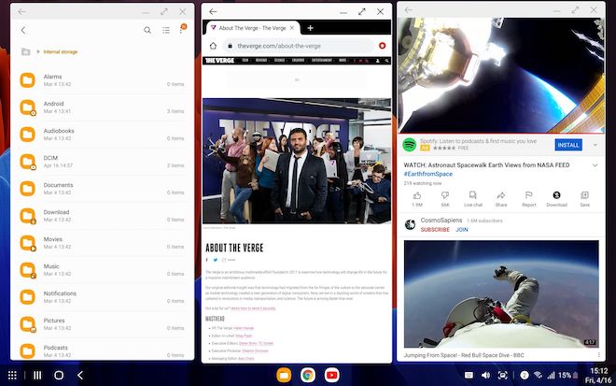
Task: Share article on Facebook
Action: click(x=207, y=260)
